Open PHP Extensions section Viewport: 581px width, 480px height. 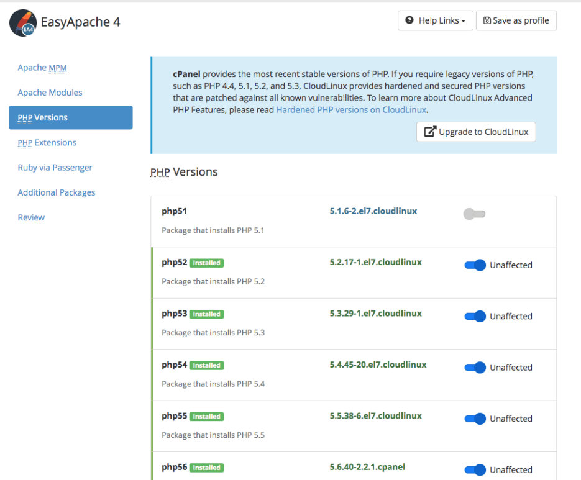[x=47, y=143]
